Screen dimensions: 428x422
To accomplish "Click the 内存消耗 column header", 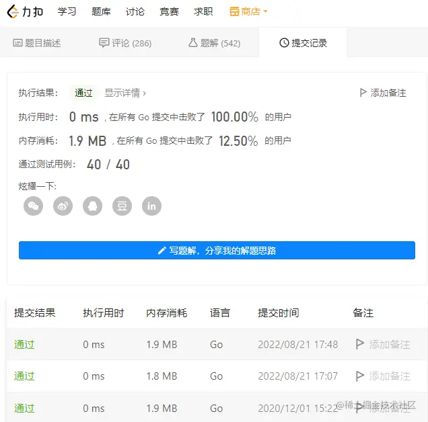I will pos(166,312).
